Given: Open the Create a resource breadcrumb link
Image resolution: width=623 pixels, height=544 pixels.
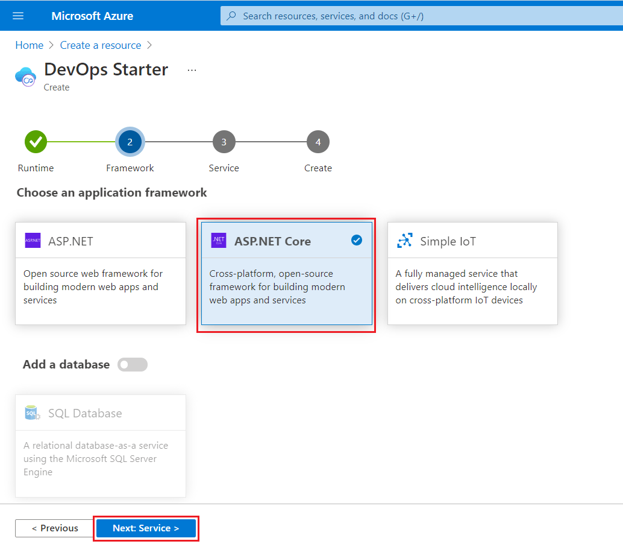Looking at the screenshot, I should (100, 45).
